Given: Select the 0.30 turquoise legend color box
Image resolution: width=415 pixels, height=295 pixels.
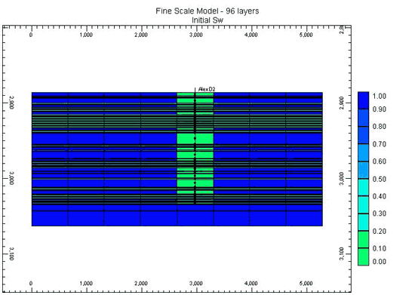Looking at the screenshot, I should point(363,222).
